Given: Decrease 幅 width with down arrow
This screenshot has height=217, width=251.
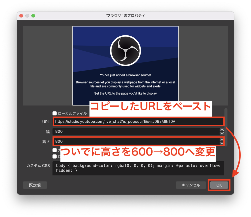Looking at the screenshot, I should pos(222,133).
